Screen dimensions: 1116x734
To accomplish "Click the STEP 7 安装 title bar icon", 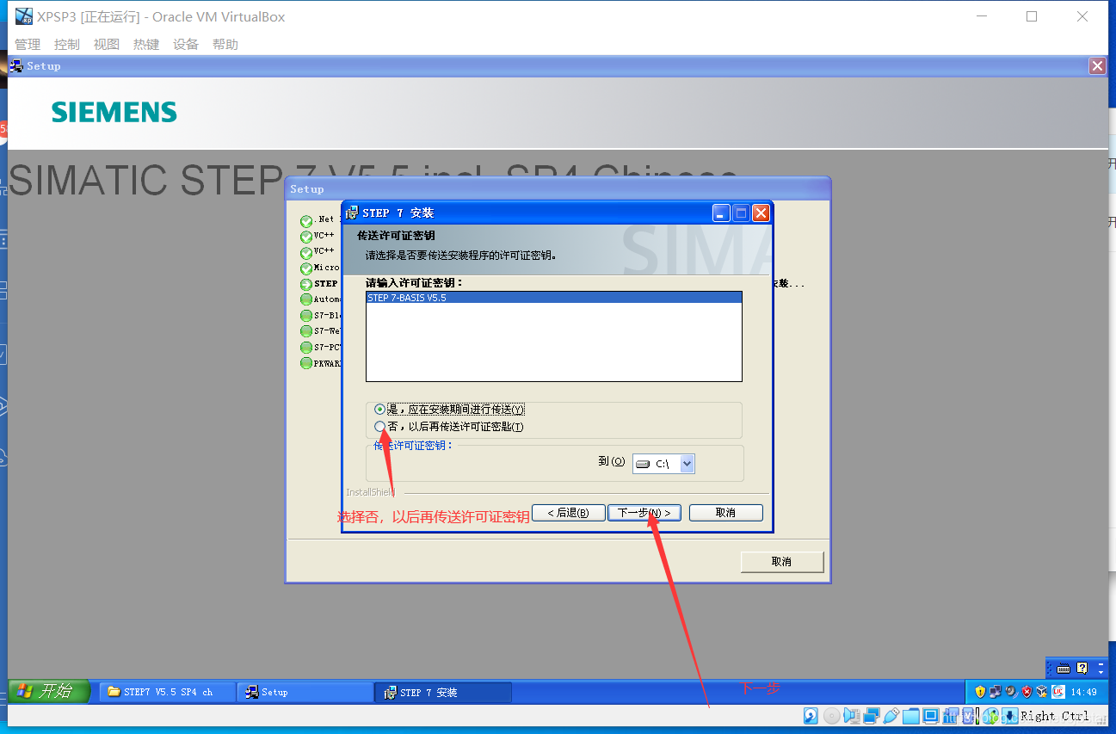I will [352, 213].
